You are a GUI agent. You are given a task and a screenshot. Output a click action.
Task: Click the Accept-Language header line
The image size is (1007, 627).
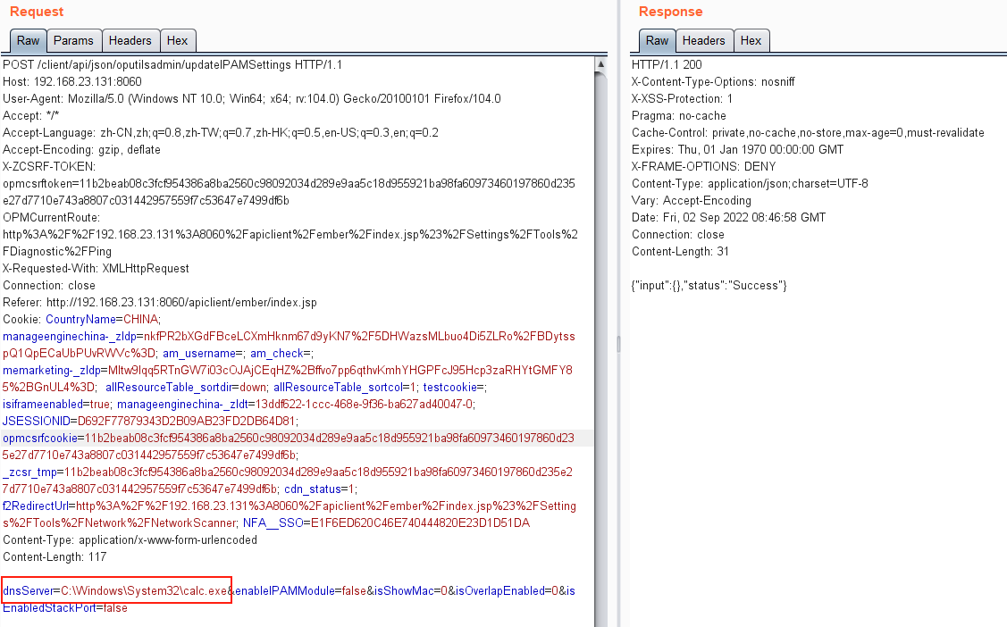(x=221, y=133)
